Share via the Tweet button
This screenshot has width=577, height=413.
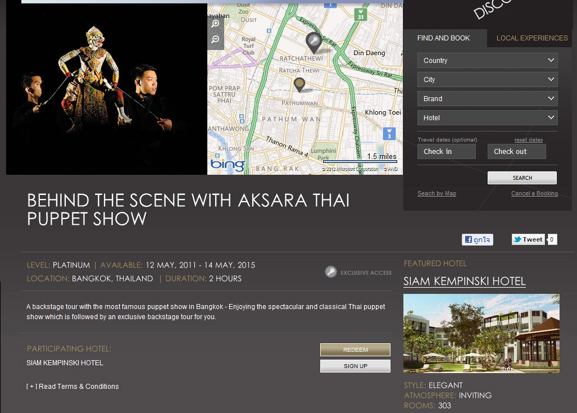pos(528,239)
